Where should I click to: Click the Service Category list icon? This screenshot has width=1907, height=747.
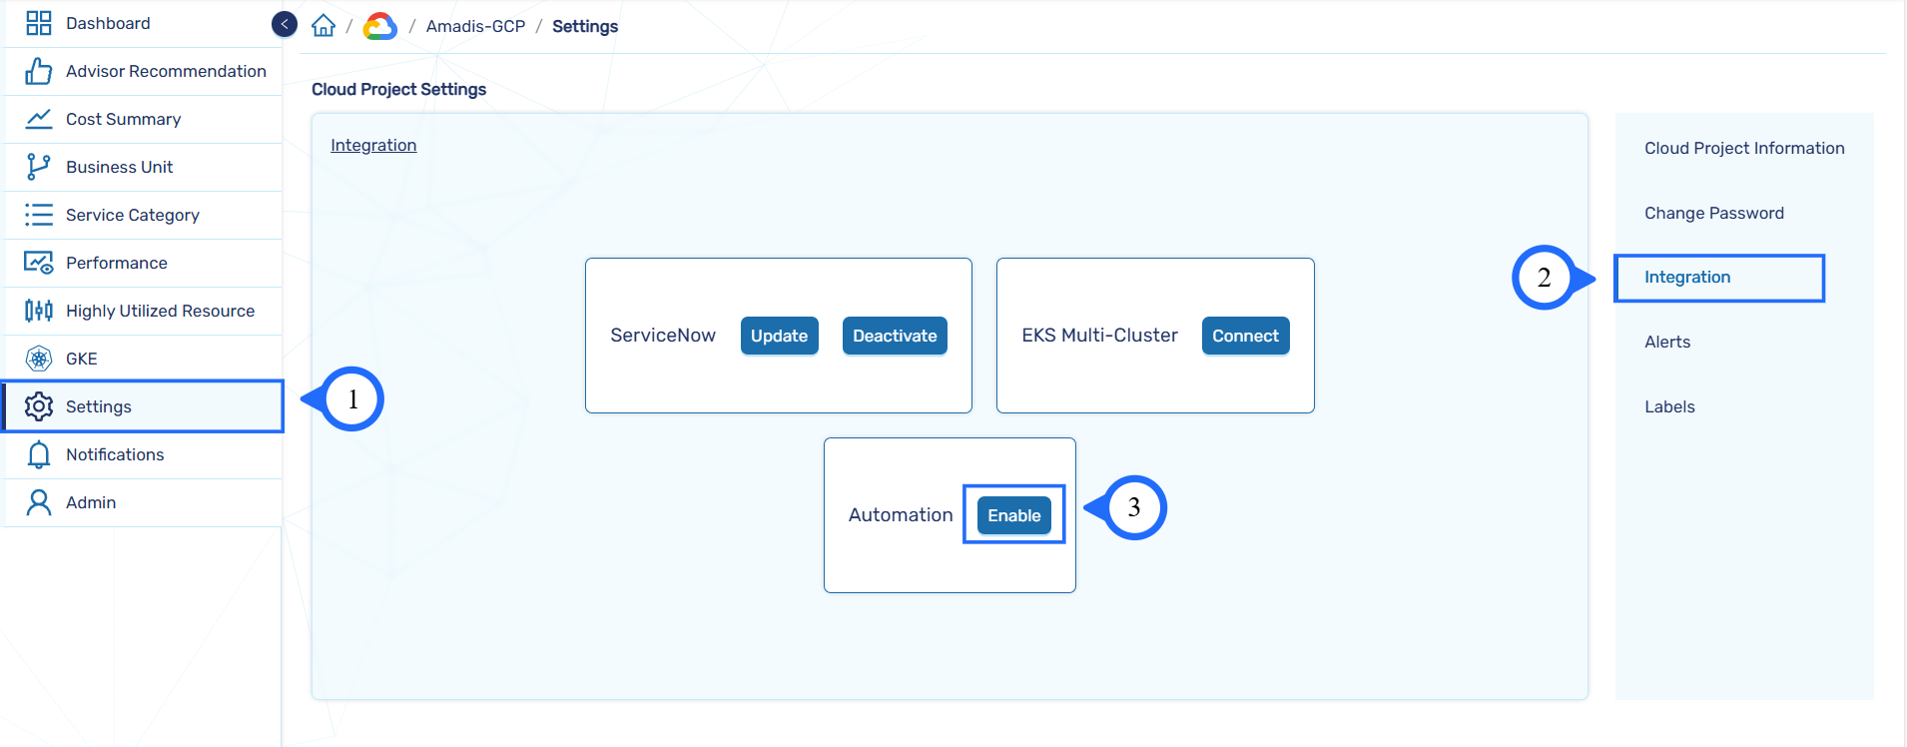coord(38,215)
